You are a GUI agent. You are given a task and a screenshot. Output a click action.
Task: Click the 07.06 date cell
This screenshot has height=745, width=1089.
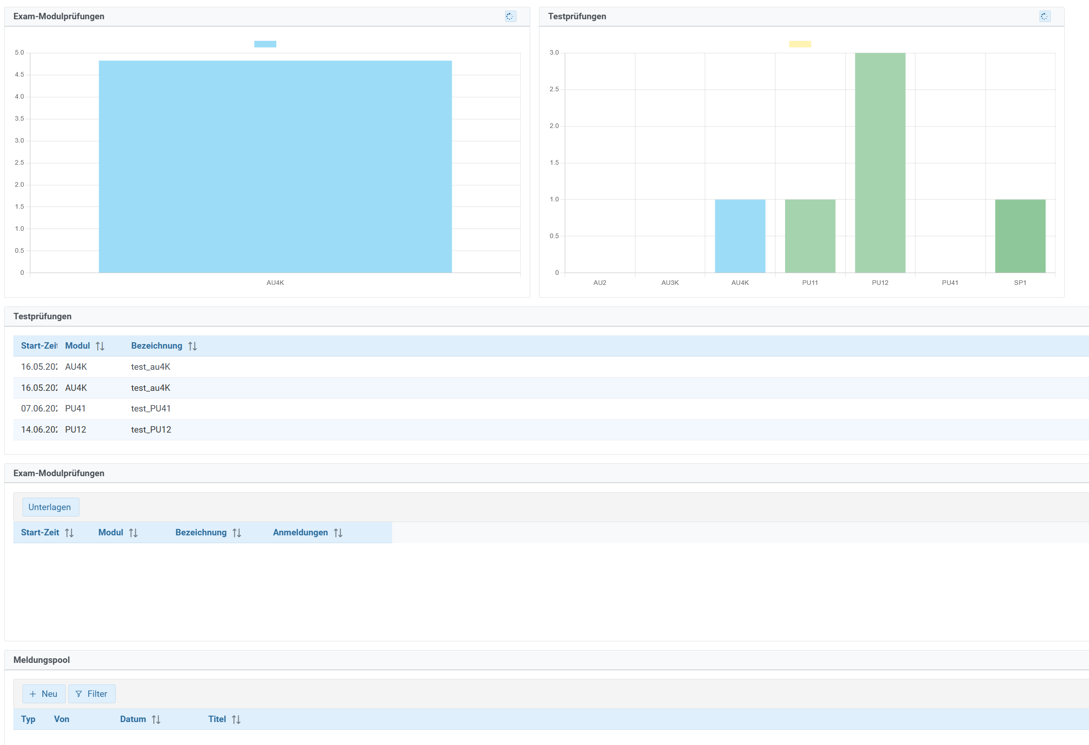pyautogui.click(x=39, y=409)
